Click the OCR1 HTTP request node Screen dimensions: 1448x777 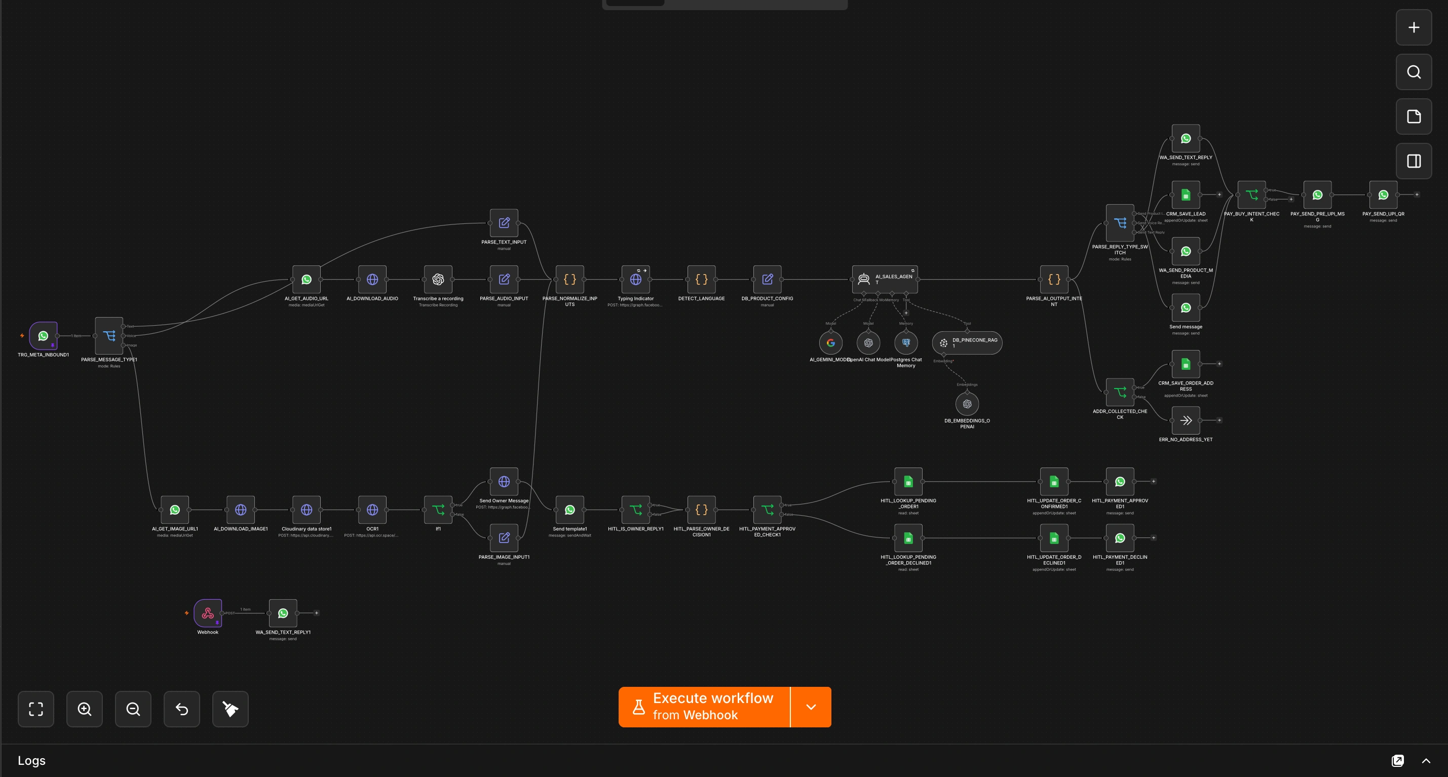point(372,510)
